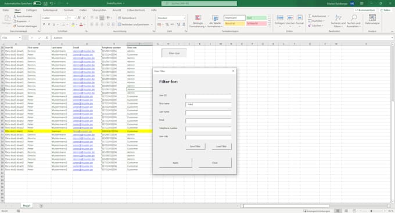
Task: Open the Calibri font name dropdown
Action: [x=66, y=18]
